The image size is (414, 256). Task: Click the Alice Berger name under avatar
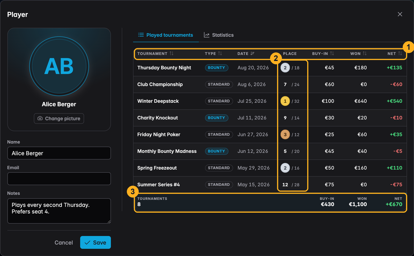tap(59, 104)
